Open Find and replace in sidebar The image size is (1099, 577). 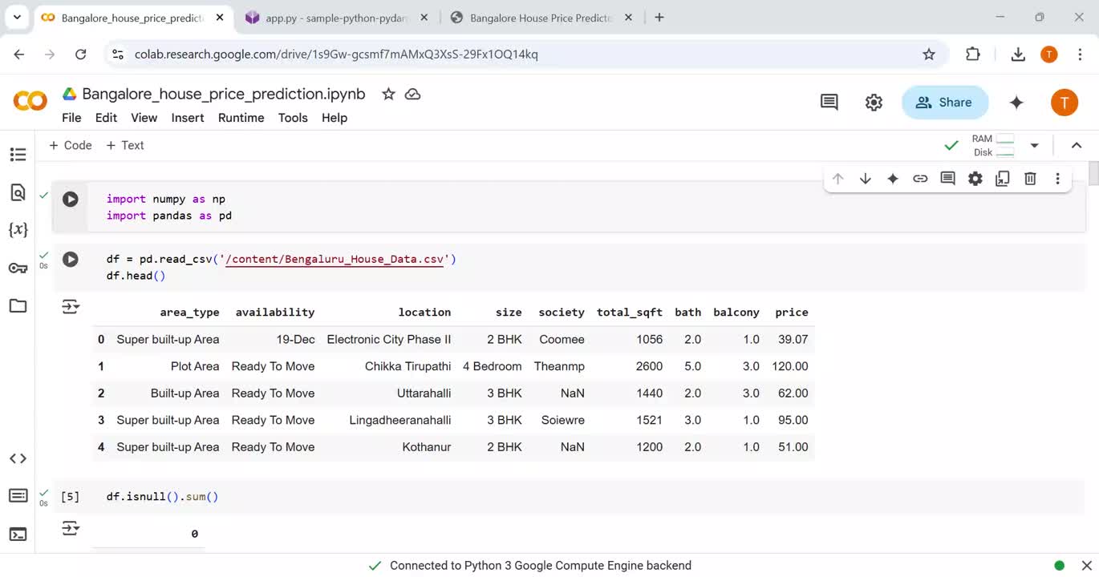click(18, 192)
